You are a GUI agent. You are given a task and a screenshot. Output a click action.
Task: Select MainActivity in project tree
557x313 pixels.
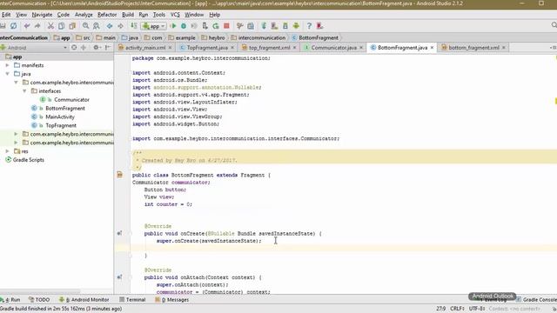pos(60,117)
